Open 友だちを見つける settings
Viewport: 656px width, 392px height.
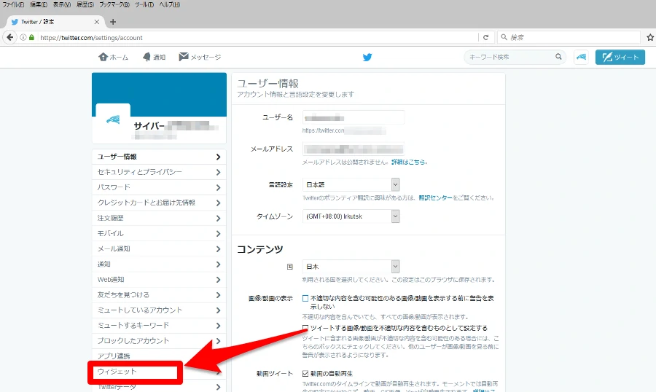[159, 295]
